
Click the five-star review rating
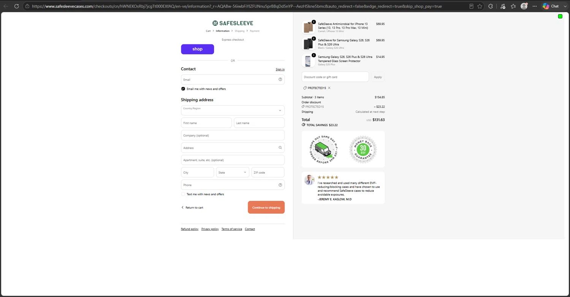328,177
